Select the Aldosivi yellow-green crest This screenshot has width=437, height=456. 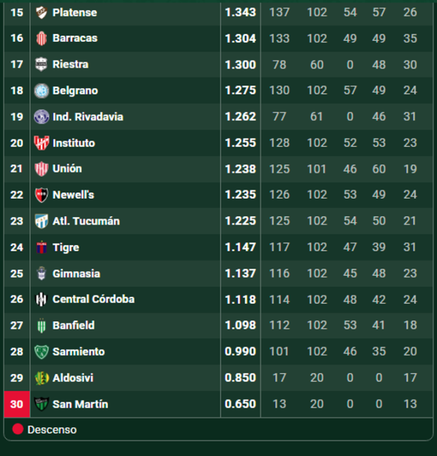(x=42, y=378)
